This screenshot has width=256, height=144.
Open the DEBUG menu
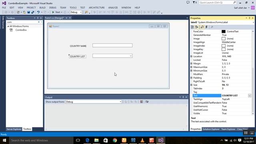[x=52, y=8]
